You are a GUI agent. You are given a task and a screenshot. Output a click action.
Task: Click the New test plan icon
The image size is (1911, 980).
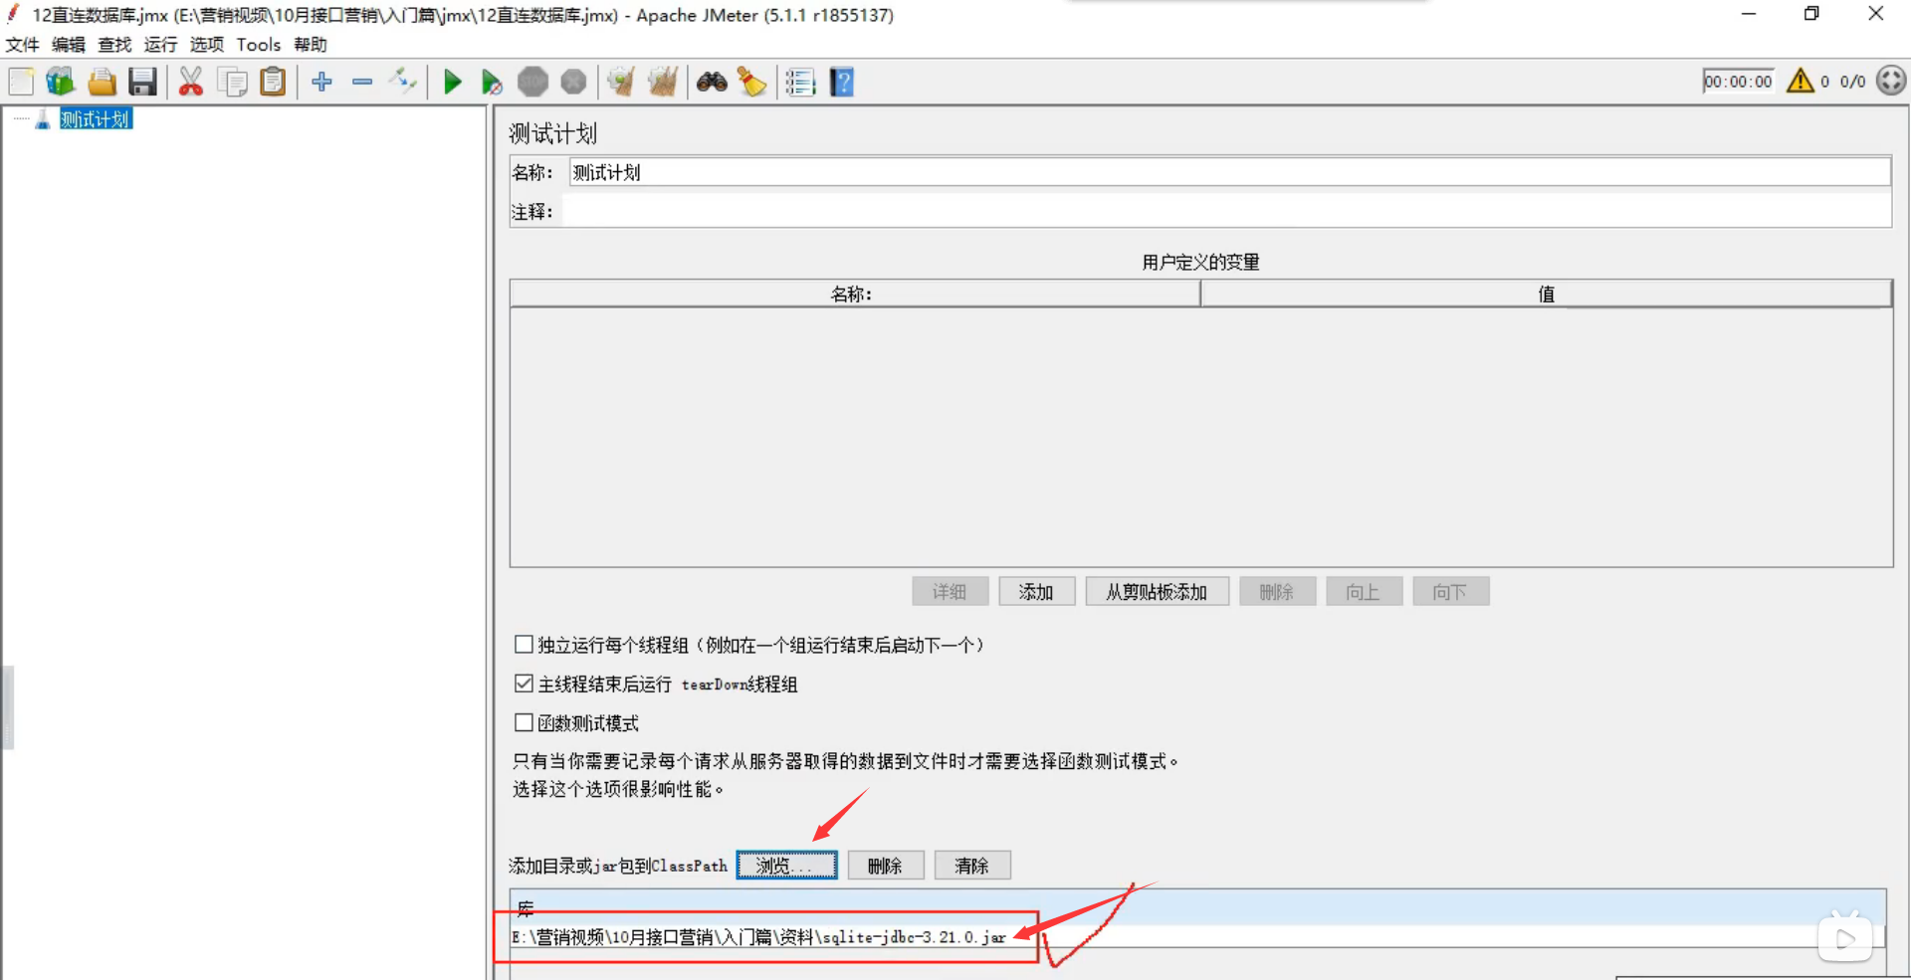coord(21,82)
